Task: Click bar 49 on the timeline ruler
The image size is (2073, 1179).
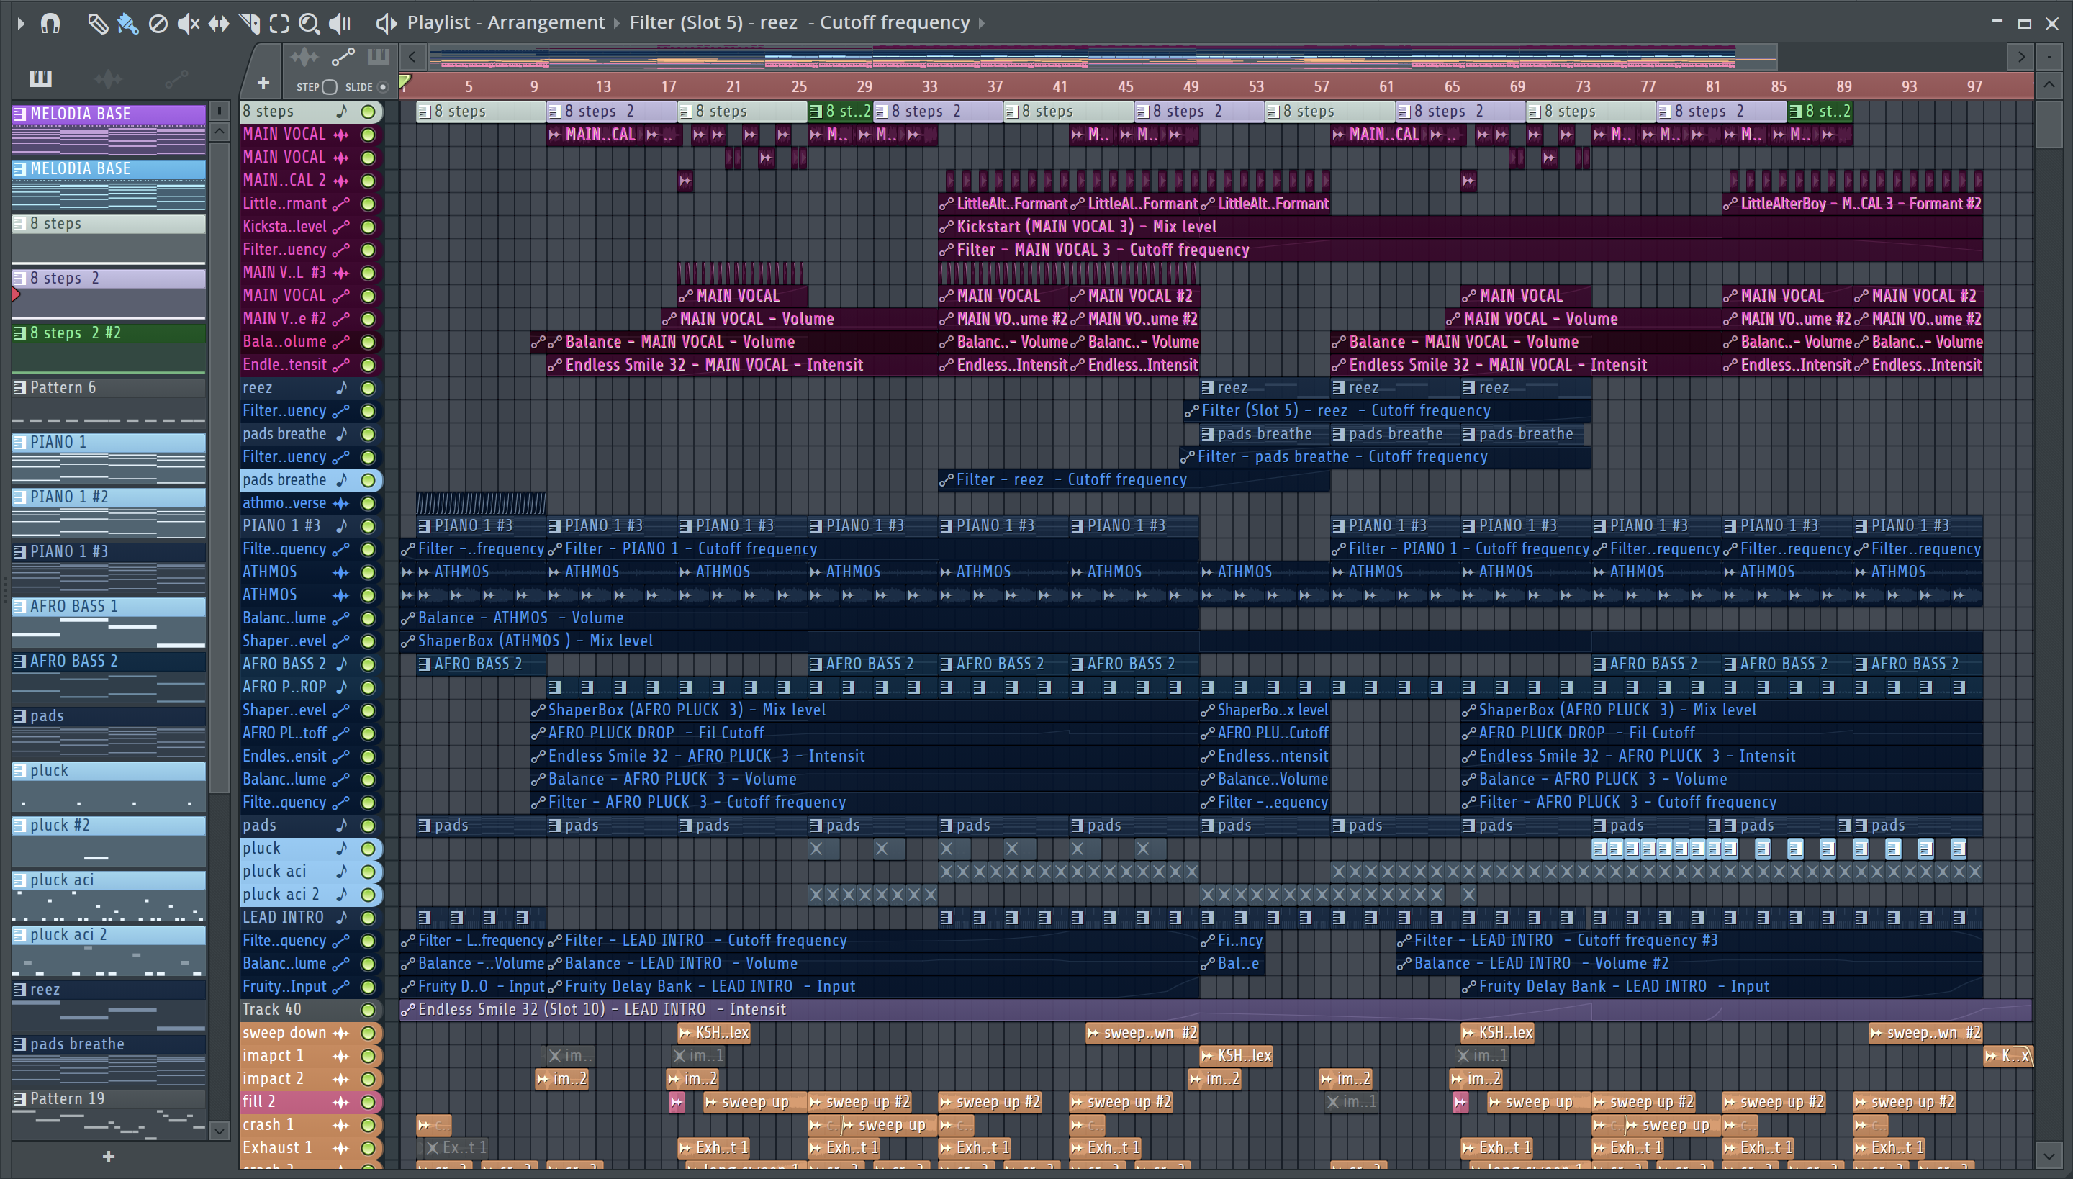Action: pos(1191,86)
